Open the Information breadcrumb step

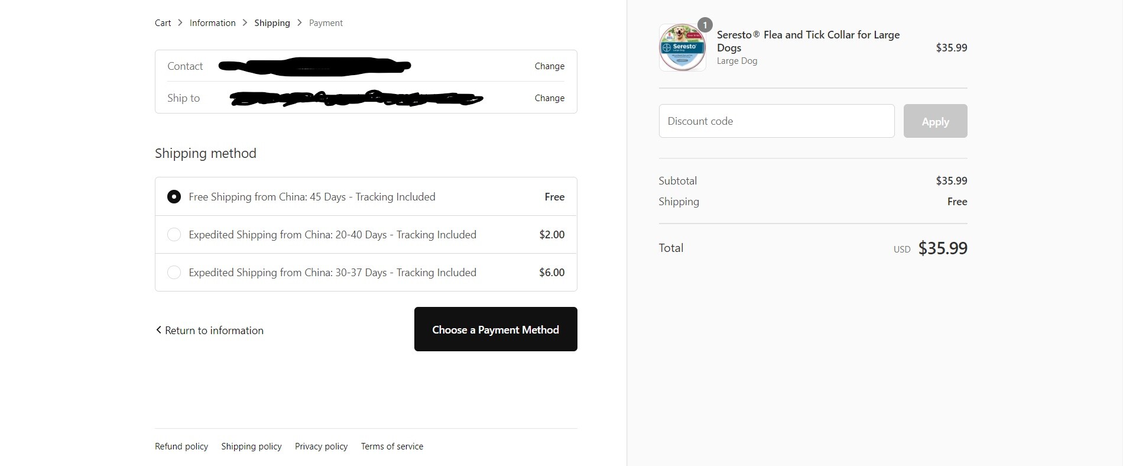pos(212,23)
